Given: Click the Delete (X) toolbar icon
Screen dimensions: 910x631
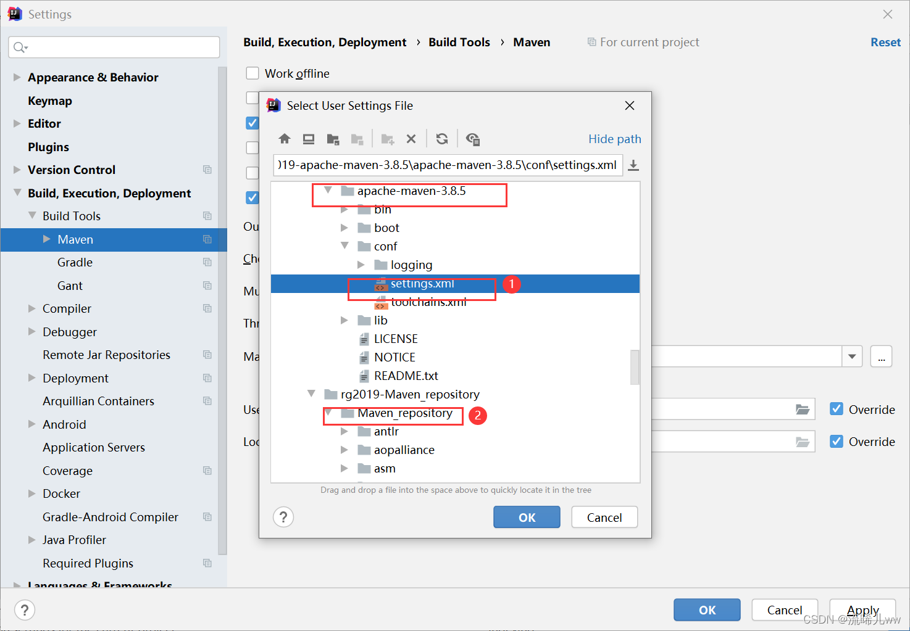Looking at the screenshot, I should [411, 139].
